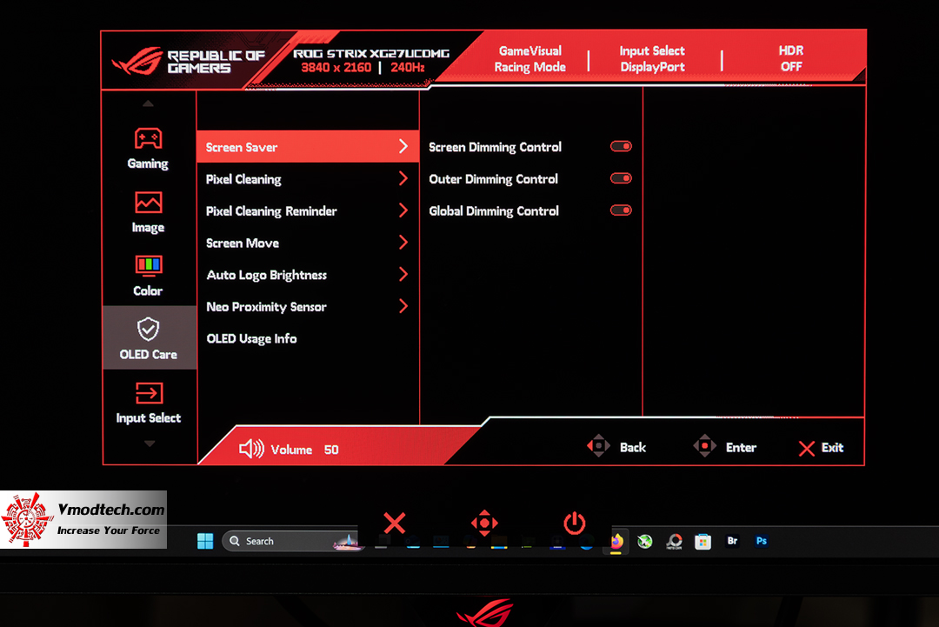This screenshot has width=939, height=627.
Task: Open the Color settings category
Action: point(148,276)
